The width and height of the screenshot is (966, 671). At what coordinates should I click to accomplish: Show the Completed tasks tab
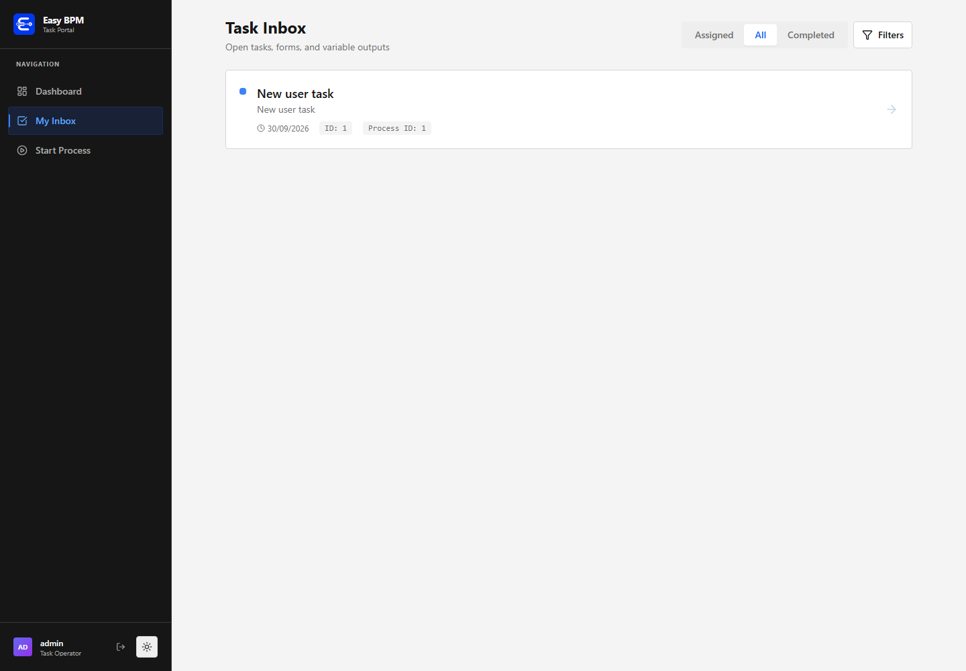point(811,35)
